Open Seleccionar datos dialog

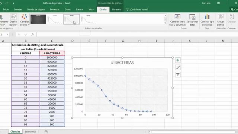coord(192,20)
